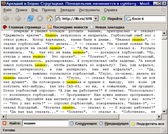Click the text "Алдан-3" in the page

[138, 103]
